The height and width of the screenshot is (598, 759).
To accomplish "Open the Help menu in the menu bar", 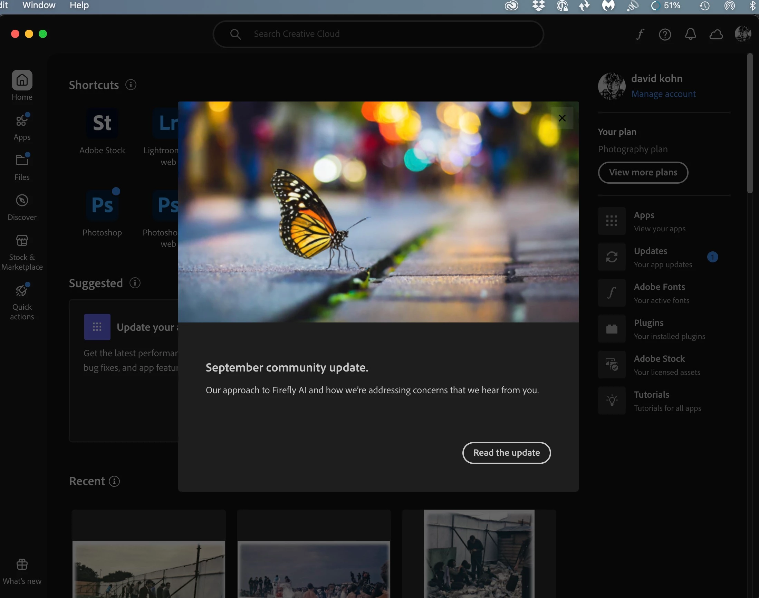I will pyautogui.click(x=79, y=5).
